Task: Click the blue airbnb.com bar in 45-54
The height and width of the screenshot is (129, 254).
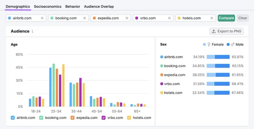Action: point(91,101)
